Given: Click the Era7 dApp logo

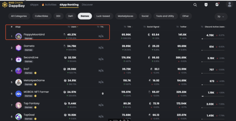Looking at the screenshot, I should 19,71.
